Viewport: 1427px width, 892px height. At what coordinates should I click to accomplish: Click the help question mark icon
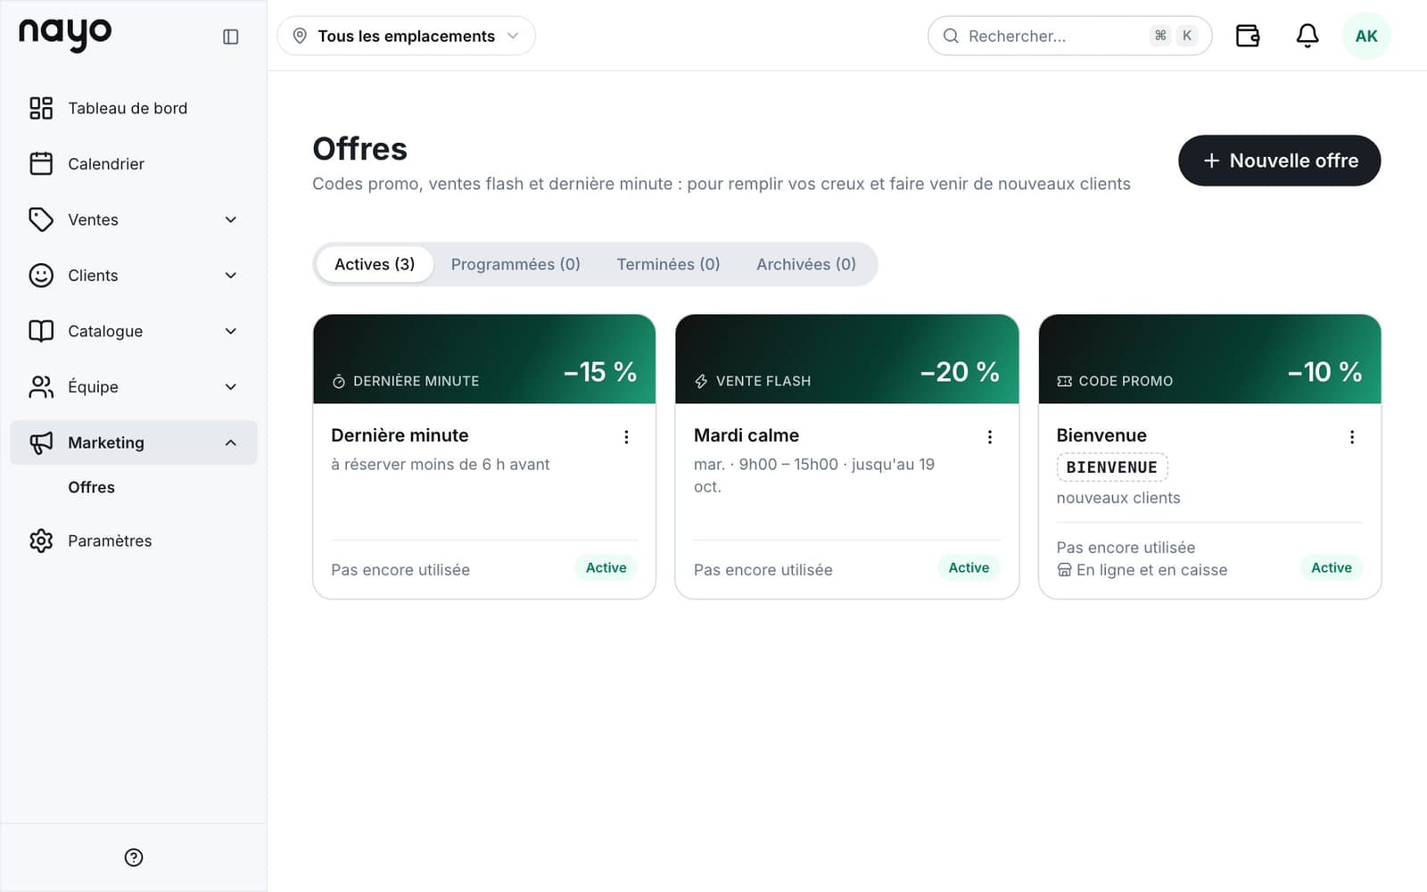point(134,857)
